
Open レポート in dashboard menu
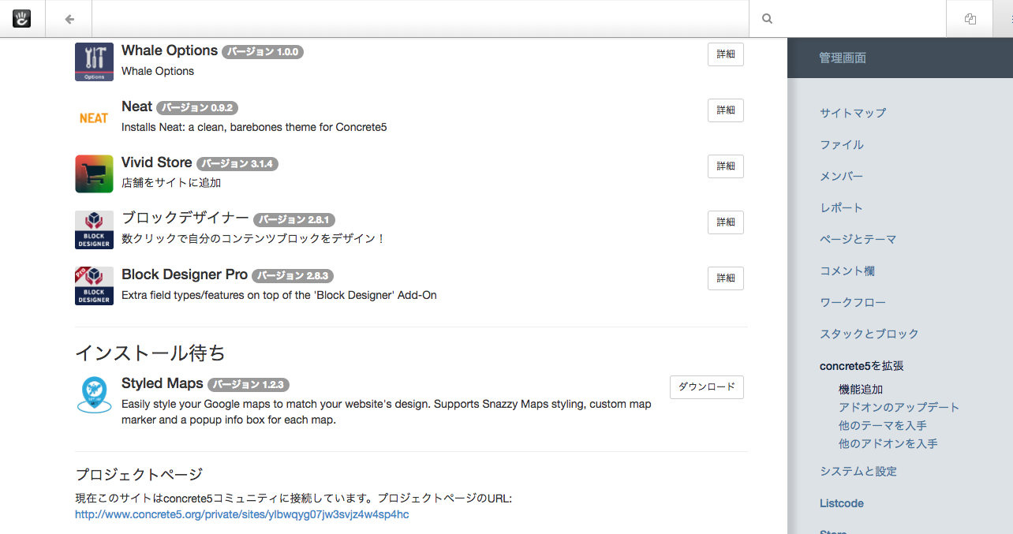pos(842,207)
